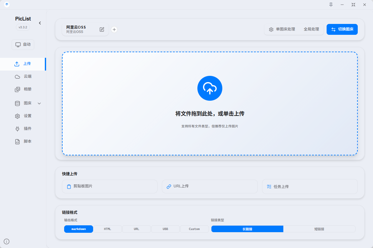Image resolution: width=373 pixels, height=248 pixels.
Task: Add a new config with plus icon
Action: tap(114, 30)
